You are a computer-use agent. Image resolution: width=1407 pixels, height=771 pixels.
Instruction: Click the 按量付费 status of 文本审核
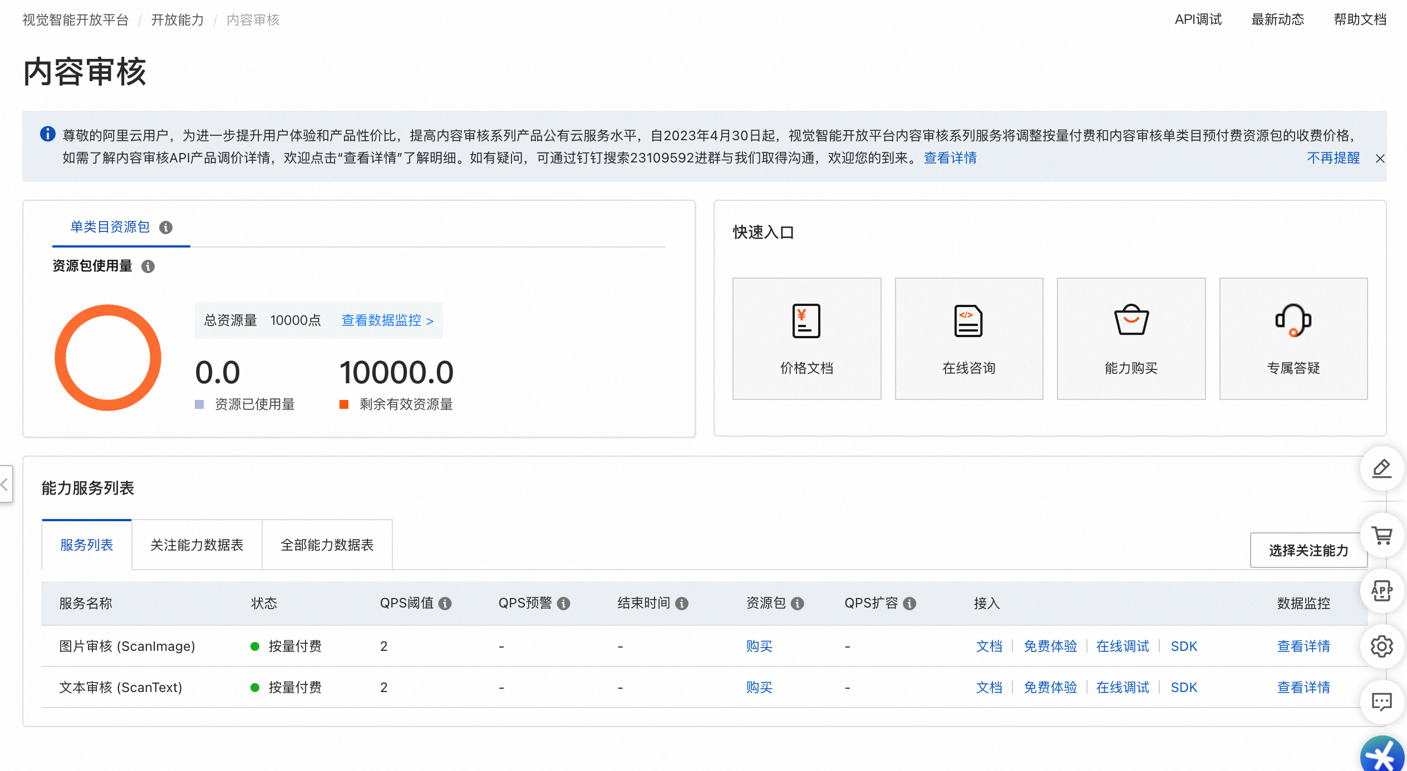pos(295,688)
